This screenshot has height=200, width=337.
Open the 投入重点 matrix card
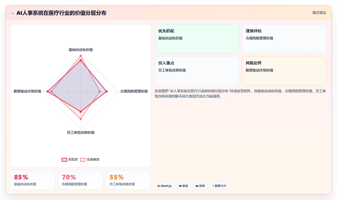point(197,71)
